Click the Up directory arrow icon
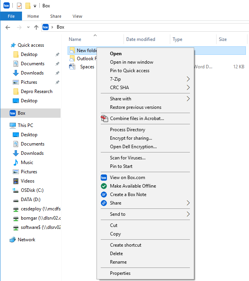 coord(36,27)
